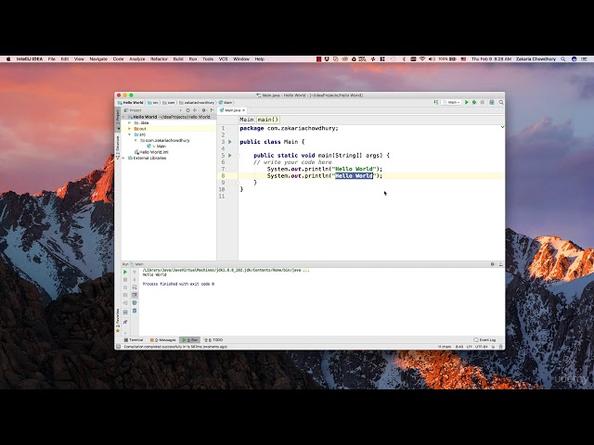594x445 pixels.
Task: Toggle the Structure side tool button
Action: (118, 147)
